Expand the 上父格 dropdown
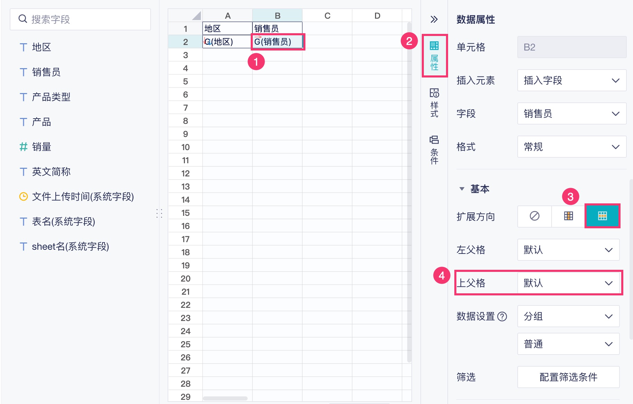Image resolution: width=633 pixels, height=404 pixels. (568, 283)
